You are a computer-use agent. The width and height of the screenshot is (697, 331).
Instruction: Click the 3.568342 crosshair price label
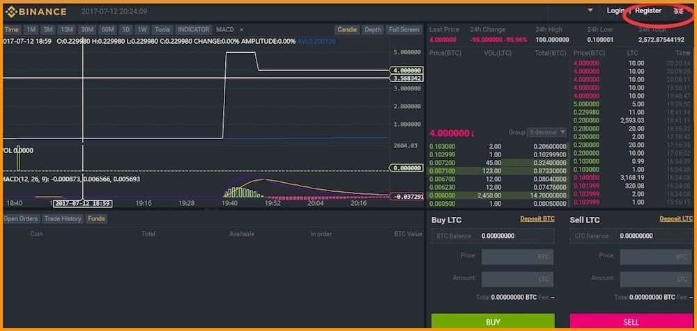tap(406, 78)
